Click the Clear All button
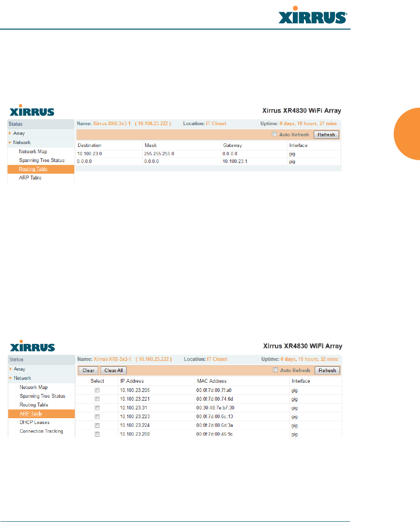 (114, 370)
